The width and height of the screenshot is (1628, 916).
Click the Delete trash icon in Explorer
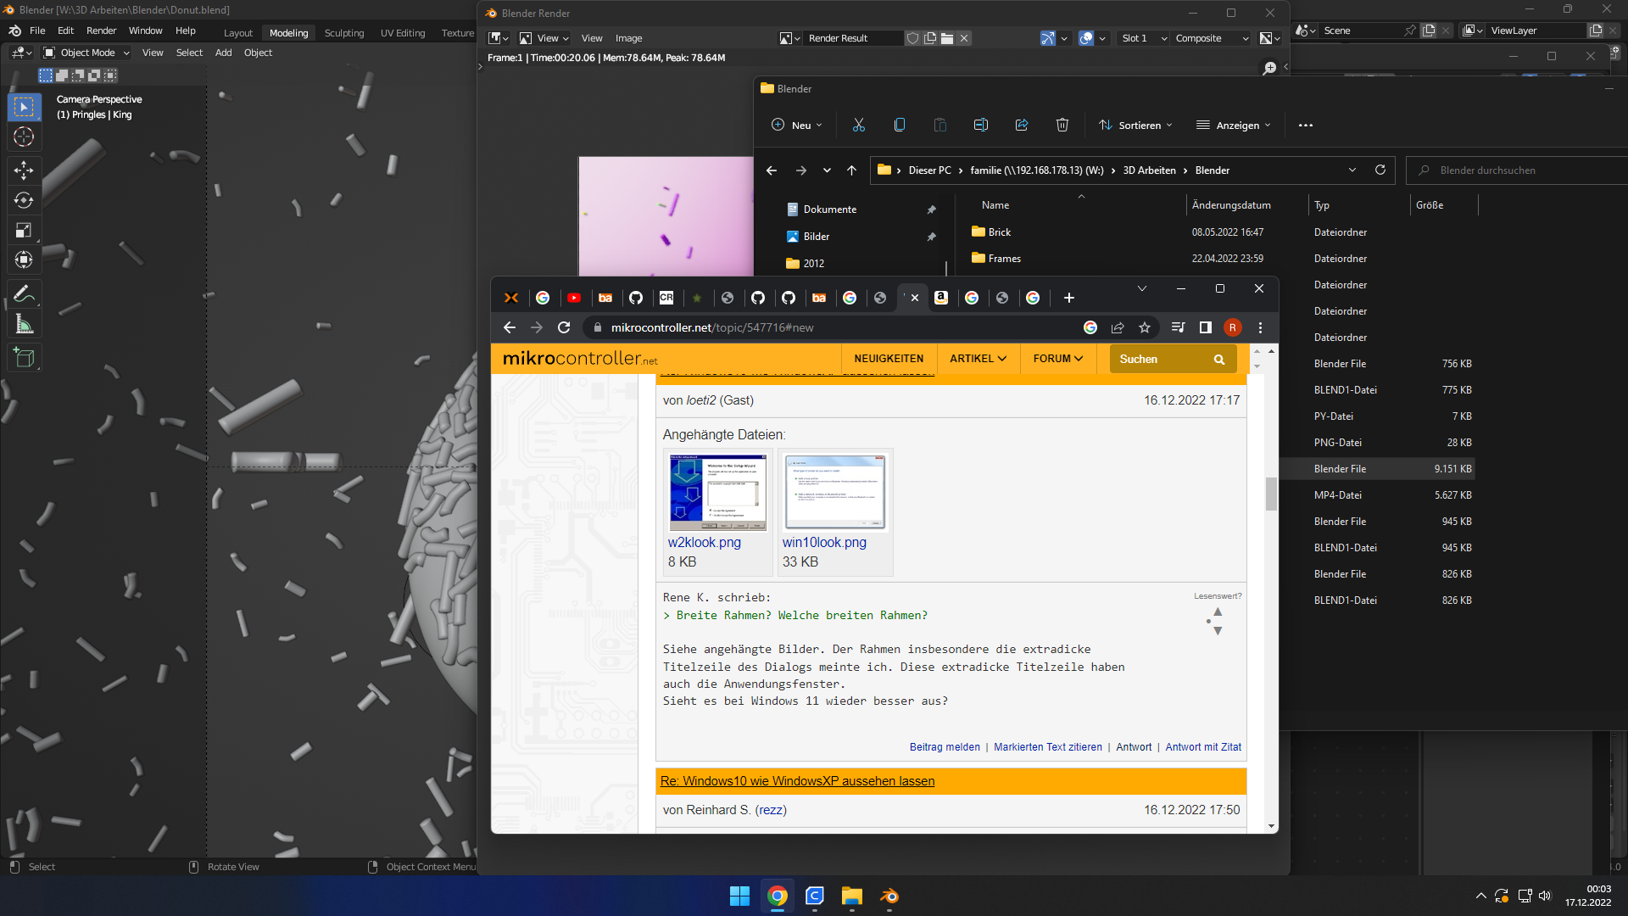click(1062, 125)
